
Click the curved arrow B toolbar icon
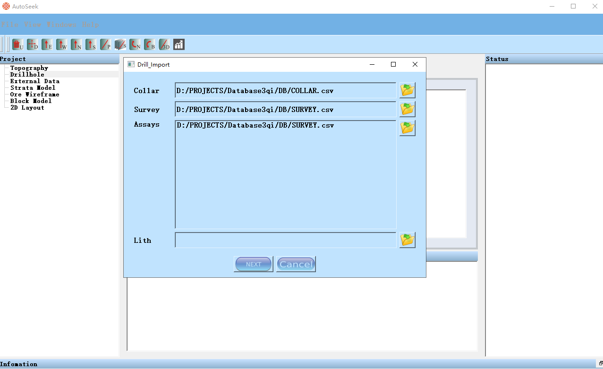click(x=150, y=45)
